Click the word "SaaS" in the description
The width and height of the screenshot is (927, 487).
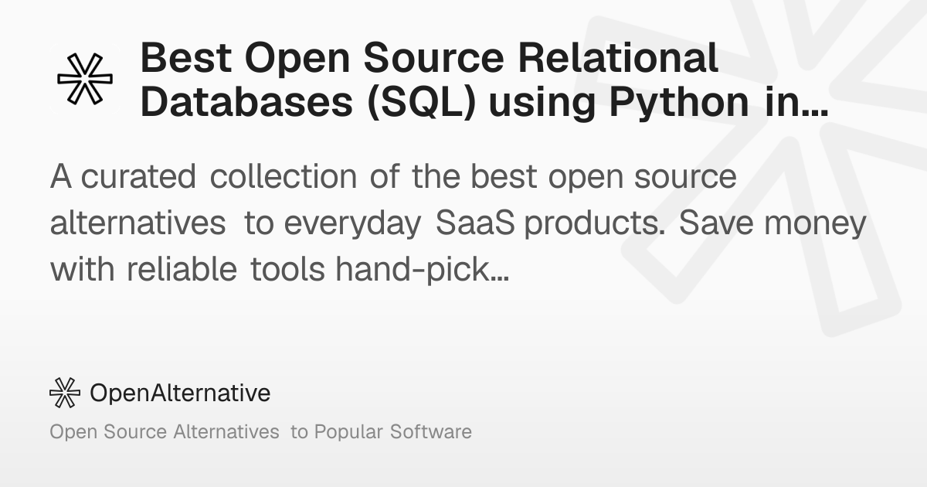(479, 223)
